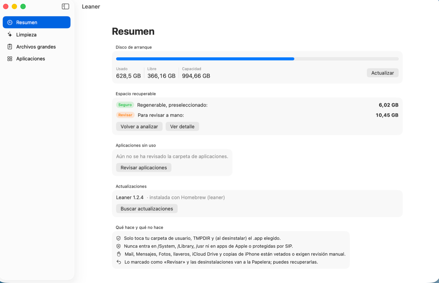
Task: Click 'instalada con Homebrew (leaner)' text
Action: [187, 197]
